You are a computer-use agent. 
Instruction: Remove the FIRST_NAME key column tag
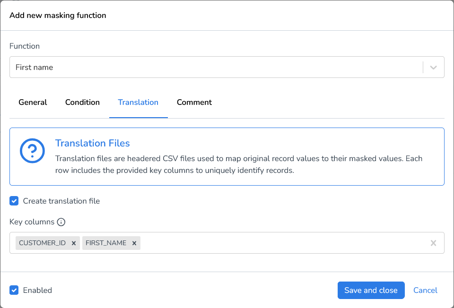[x=135, y=243]
